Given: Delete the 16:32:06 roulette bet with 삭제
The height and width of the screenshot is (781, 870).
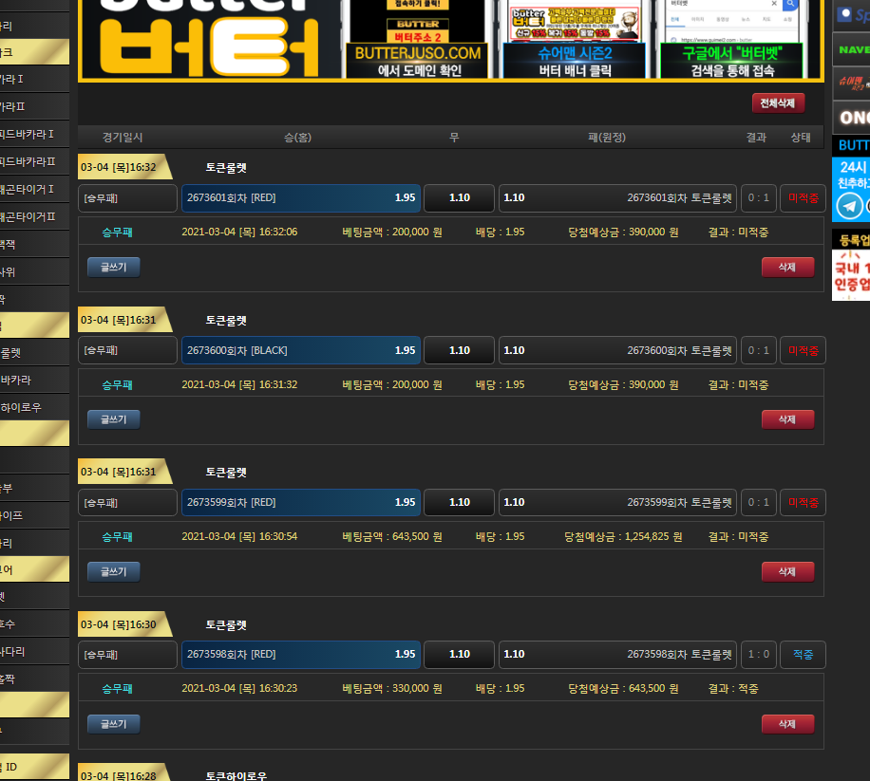Looking at the screenshot, I should [x=786, y=268].
